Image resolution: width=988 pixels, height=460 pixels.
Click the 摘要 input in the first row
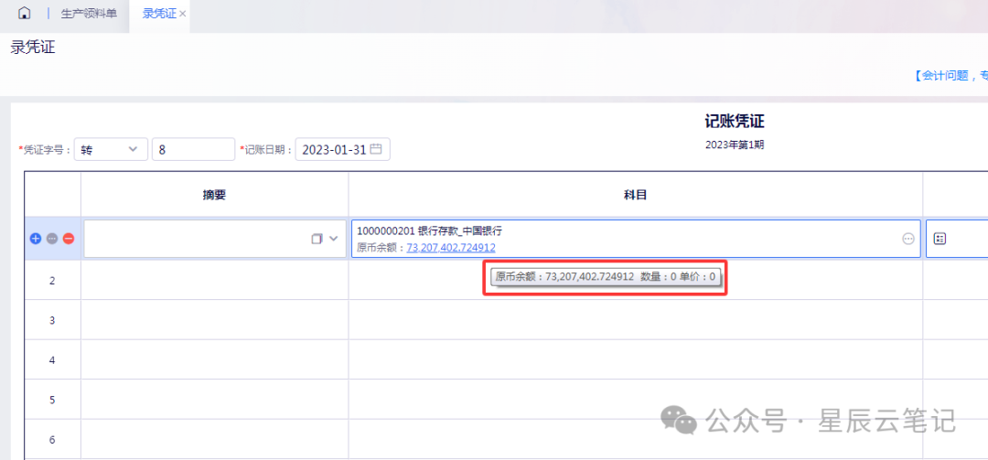tap(215, 239)
